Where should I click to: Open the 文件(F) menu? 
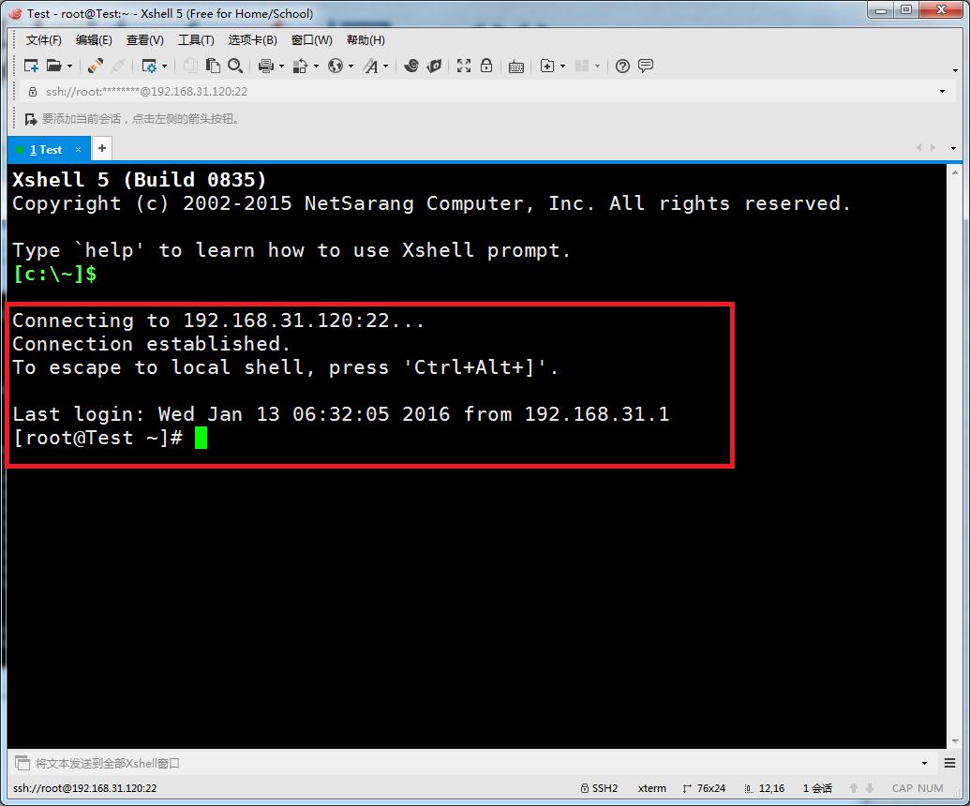(43, 40)
